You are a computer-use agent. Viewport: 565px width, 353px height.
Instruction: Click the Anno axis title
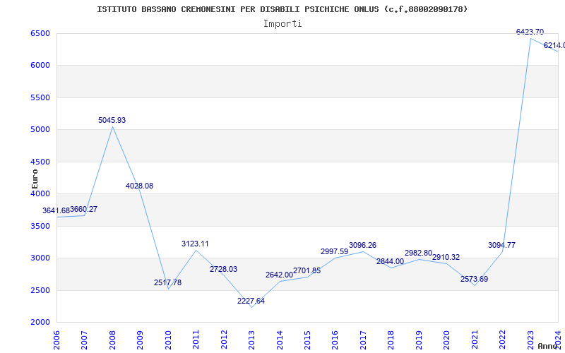548,346
